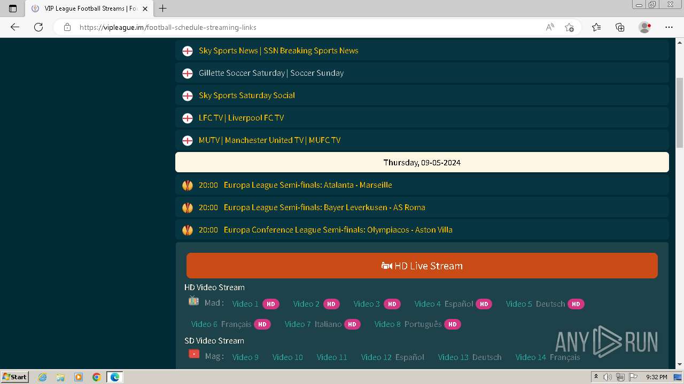Open Video 11 SD stream
Screen dimensions: 684x384
[332, 357]
